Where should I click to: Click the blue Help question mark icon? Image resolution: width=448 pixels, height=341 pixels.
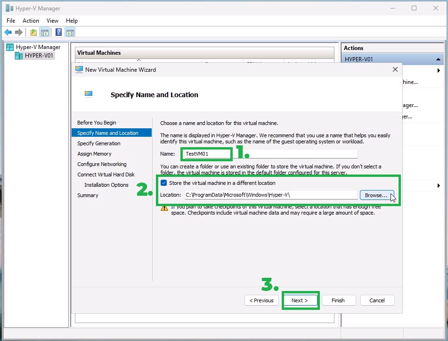pyautogui.click(x=59, y=33)
